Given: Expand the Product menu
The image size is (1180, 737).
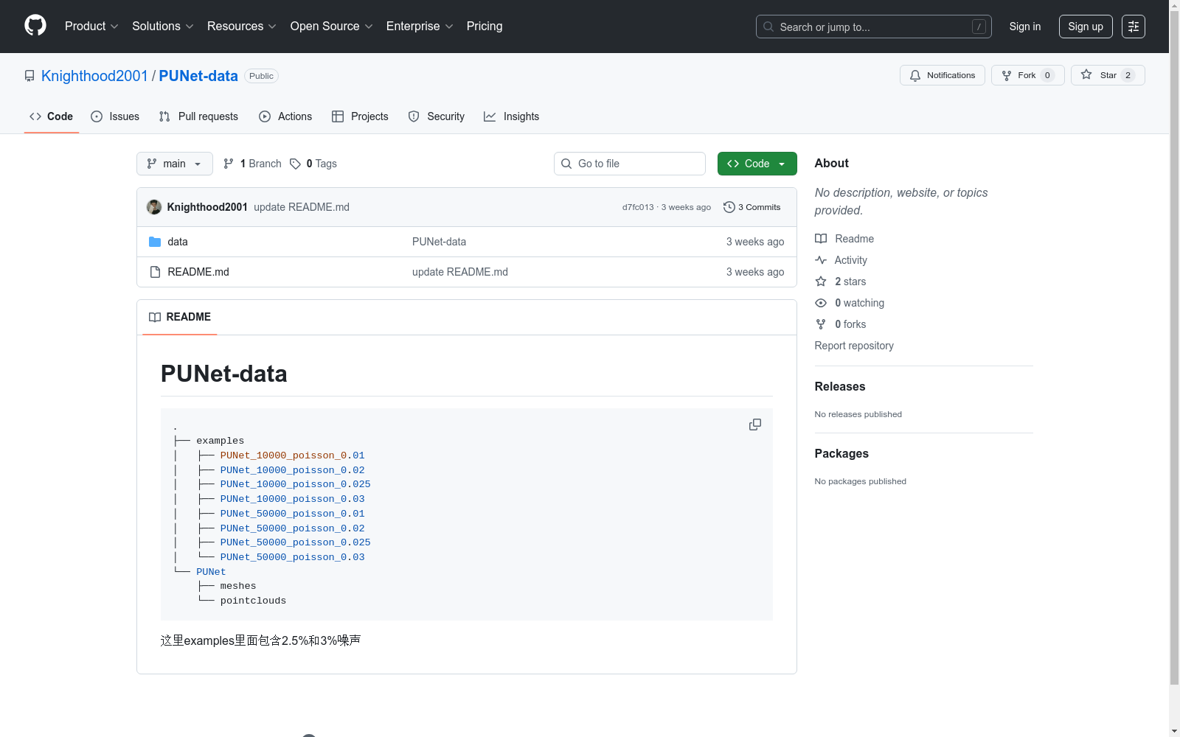Looking at the screenshot, I should pyautogui.click(x=91, y=27).
